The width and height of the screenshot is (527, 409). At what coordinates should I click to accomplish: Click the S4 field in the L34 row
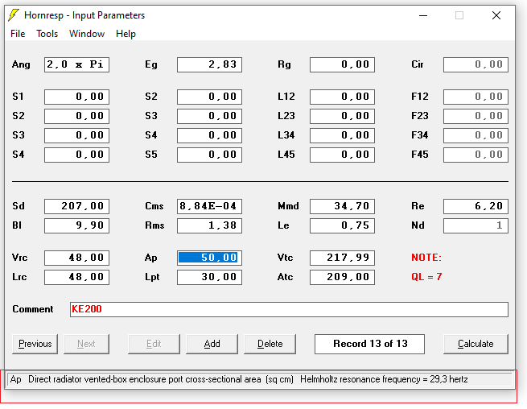209,135
